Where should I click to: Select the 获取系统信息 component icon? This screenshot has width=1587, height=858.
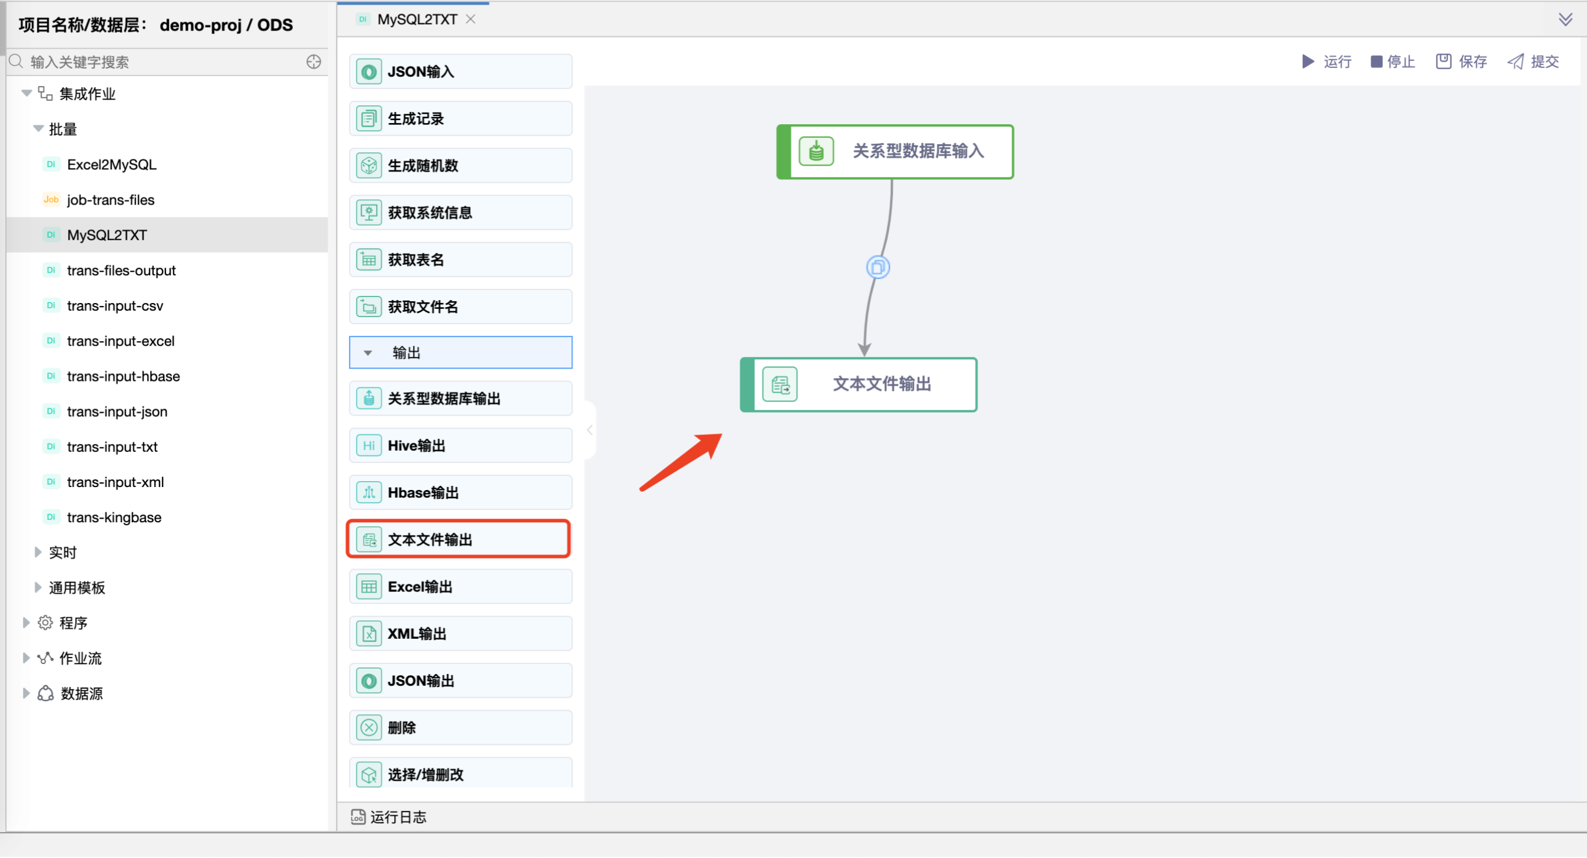[x=369, y=212]
